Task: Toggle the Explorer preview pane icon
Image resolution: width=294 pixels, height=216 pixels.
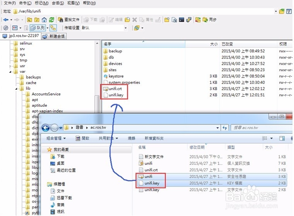Action: click(x=282, y=139)
